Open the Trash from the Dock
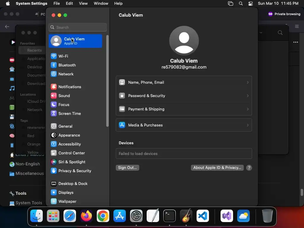 tap(267, 216)
